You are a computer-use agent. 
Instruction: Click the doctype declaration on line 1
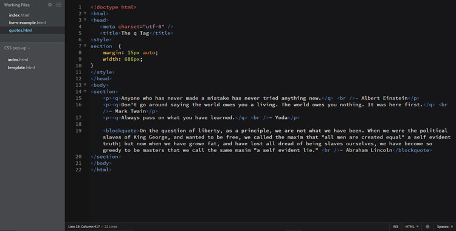pyautogui.click(x=114, y=7)
